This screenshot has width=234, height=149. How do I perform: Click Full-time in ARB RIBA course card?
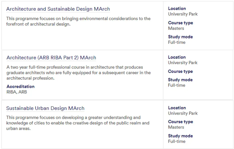click(x=176, y=85)
